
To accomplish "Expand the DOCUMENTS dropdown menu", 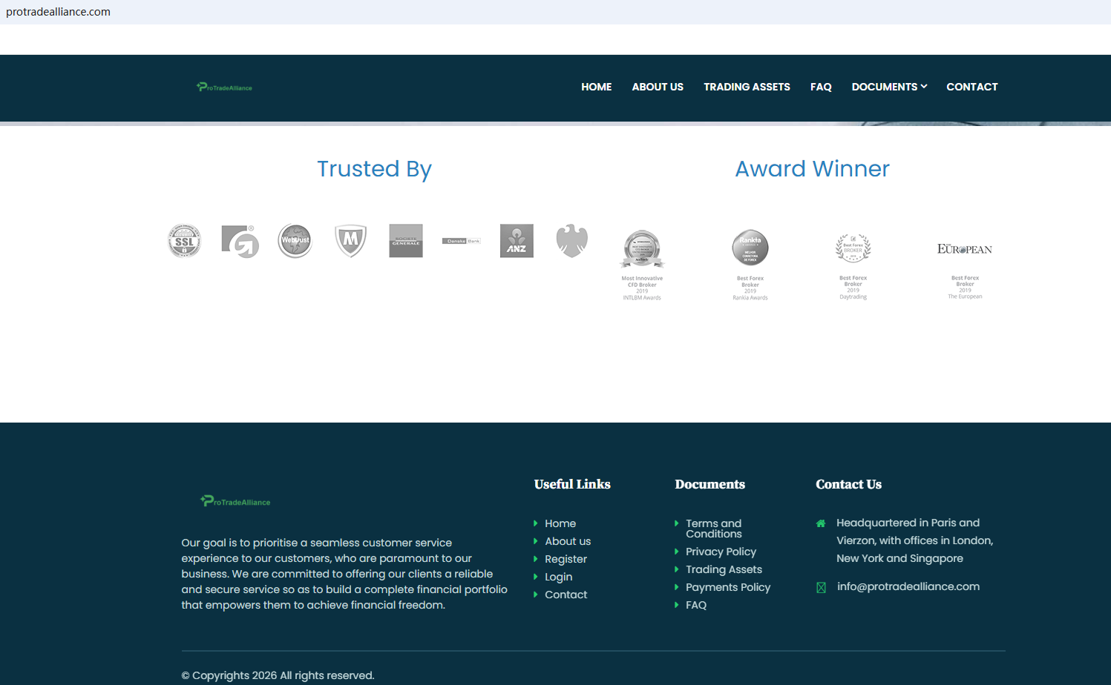I will coord(889,87).
